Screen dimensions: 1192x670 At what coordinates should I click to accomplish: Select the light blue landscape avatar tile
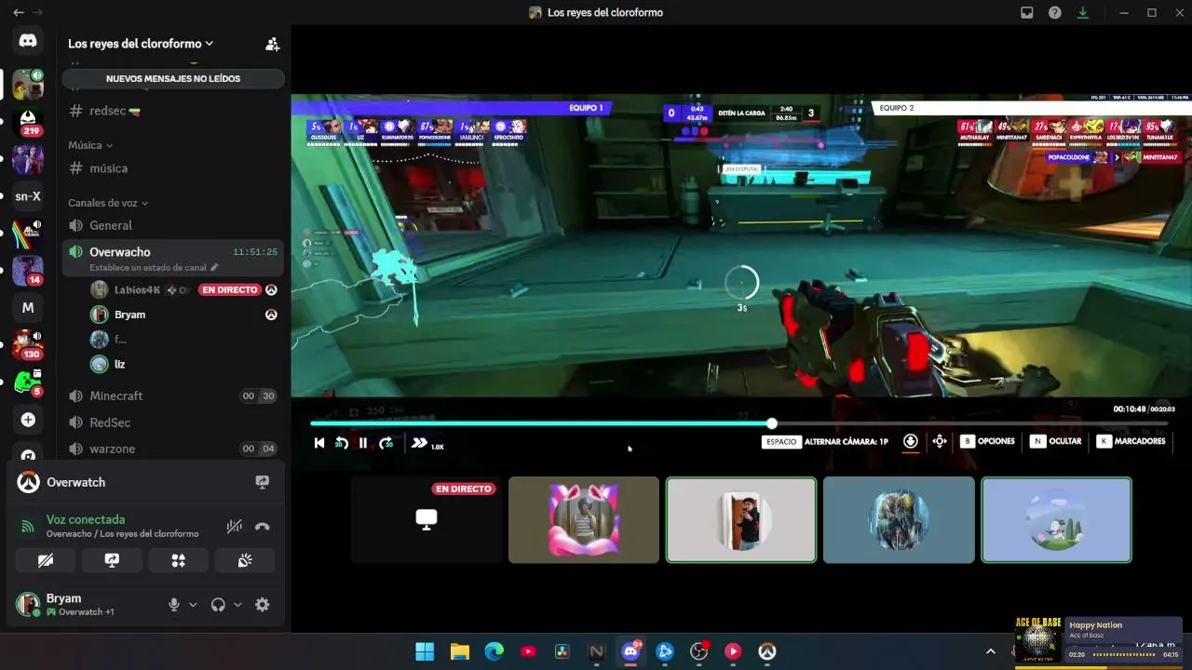(1056, 520)
